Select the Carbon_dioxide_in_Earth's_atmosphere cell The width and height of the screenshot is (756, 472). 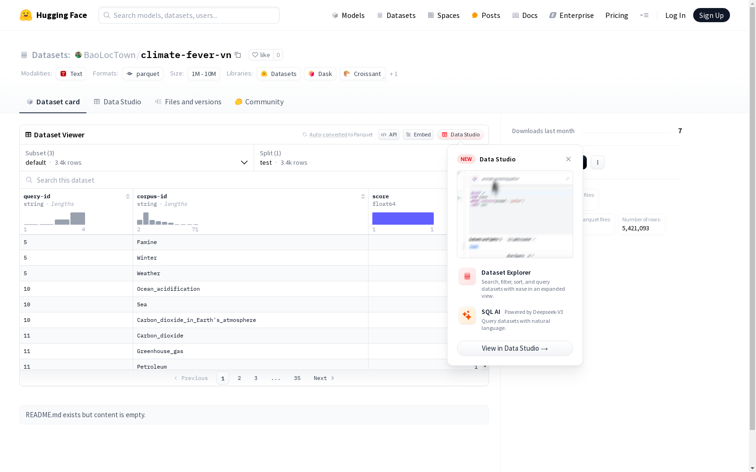pos(250,320)
